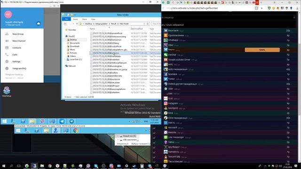The width and height of the screenshot is (301, 169).
Task: Click the Twitter service icon
Action: [x=166, y=79]
